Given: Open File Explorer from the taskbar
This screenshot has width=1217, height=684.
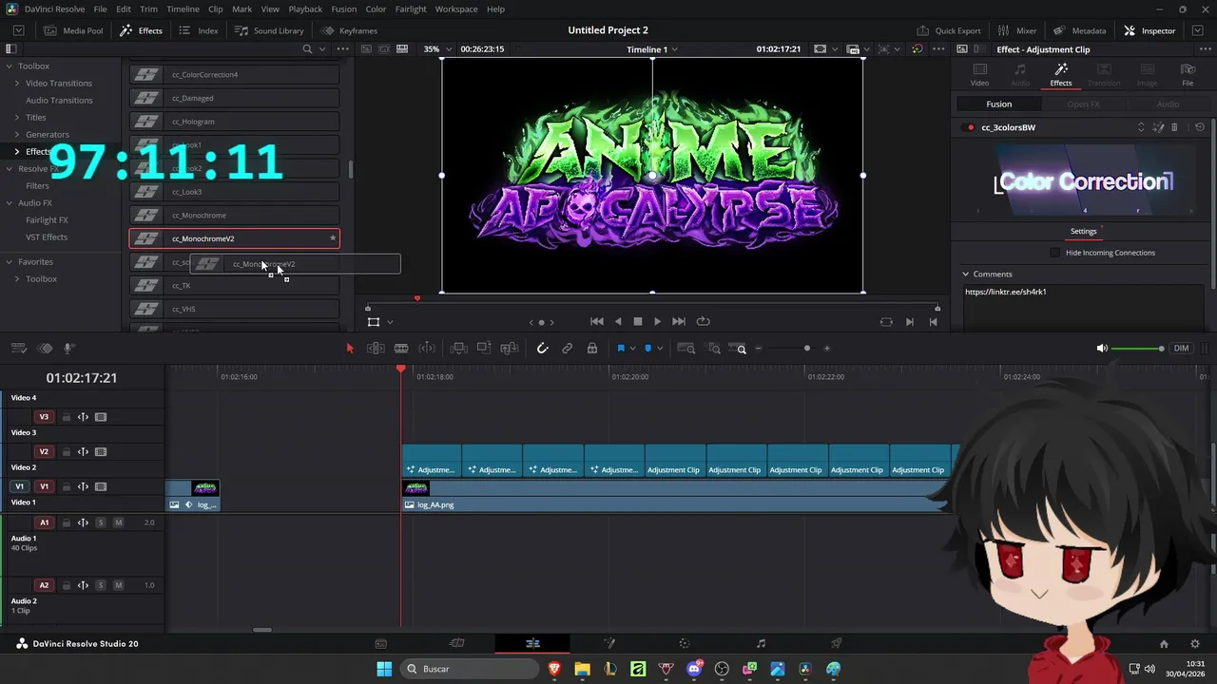Looking at the screenshot, I should [582, 669].
